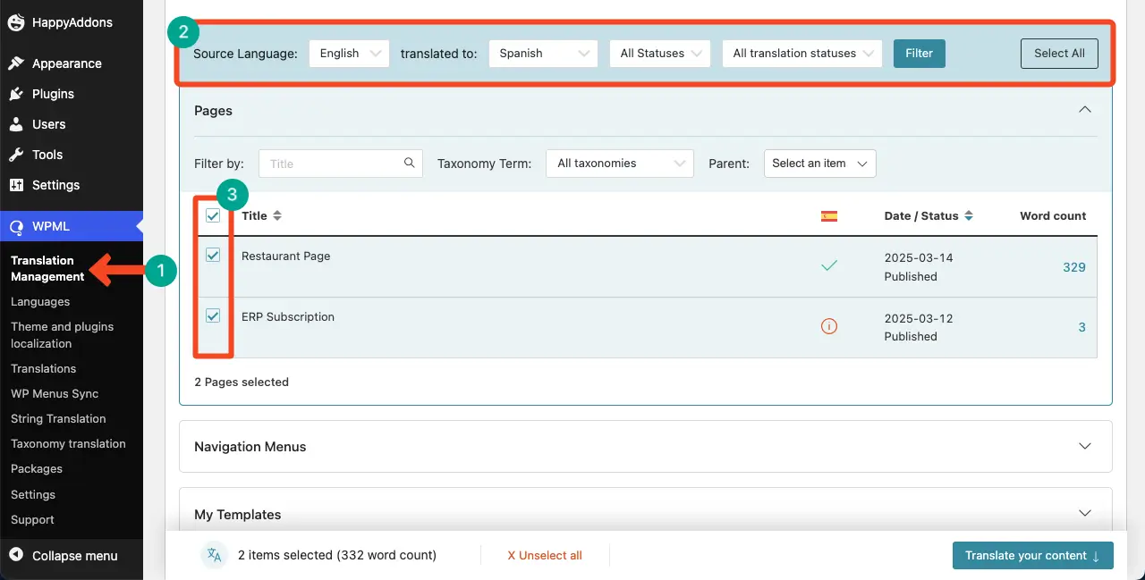The image size is (1145, 580).
Task: Click the red info icon for ERP Subscription
Action: coord(829,326)
